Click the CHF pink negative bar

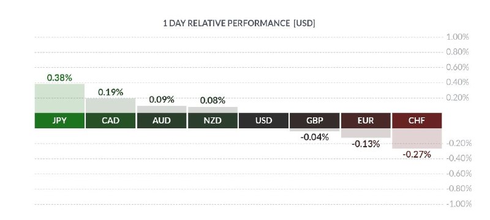[x=417, y=138]
